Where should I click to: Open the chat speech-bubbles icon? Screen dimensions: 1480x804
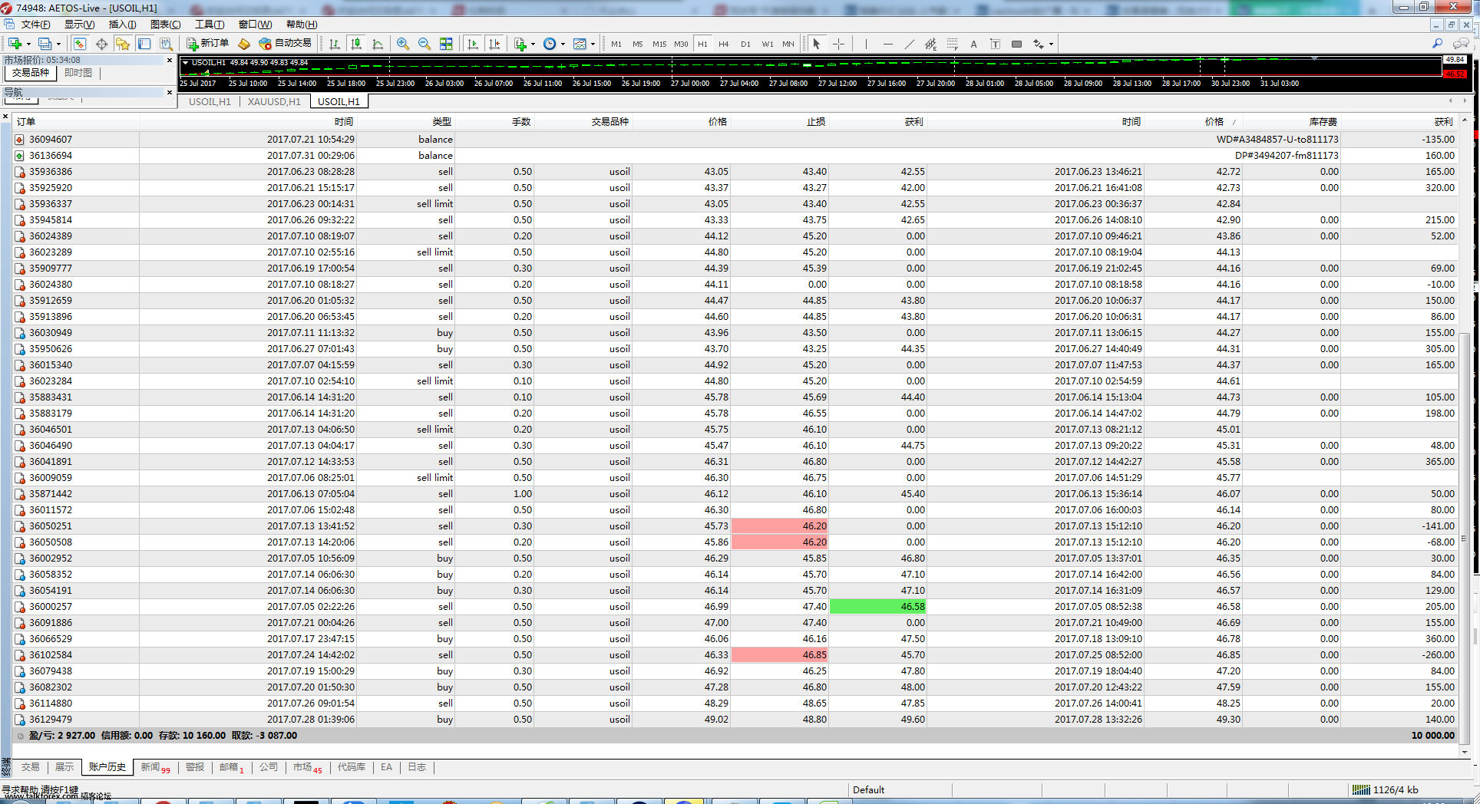pyautogui.click(x=1461, y=44)
